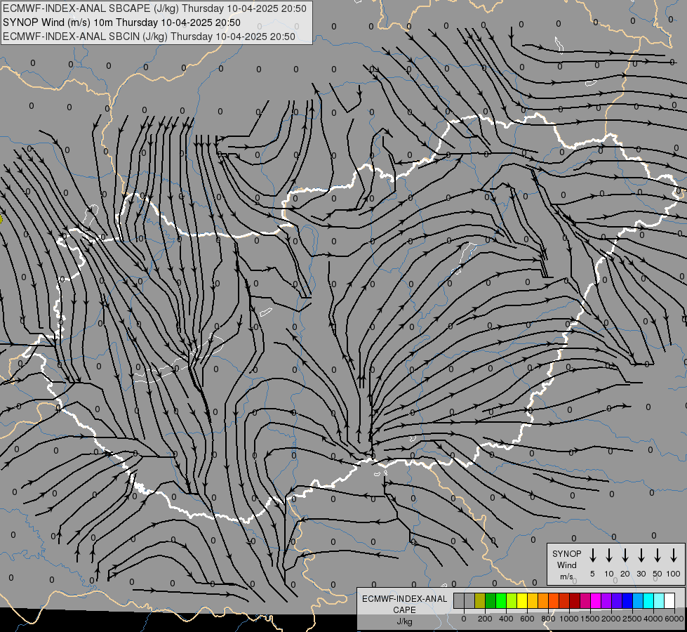Click the '1000' value on CAPE scale
This screenshot has height=632, width=687.
[x=568, y=619]
